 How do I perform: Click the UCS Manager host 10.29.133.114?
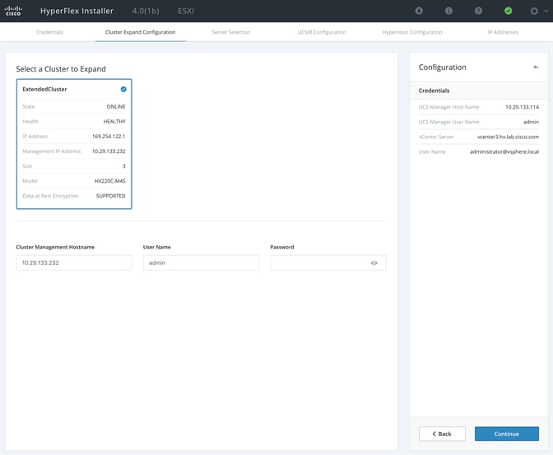point(522,107)
